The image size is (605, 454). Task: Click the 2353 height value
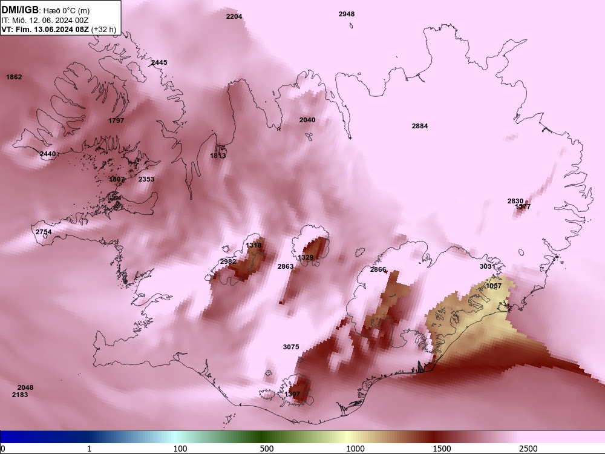tap(146, 179)
